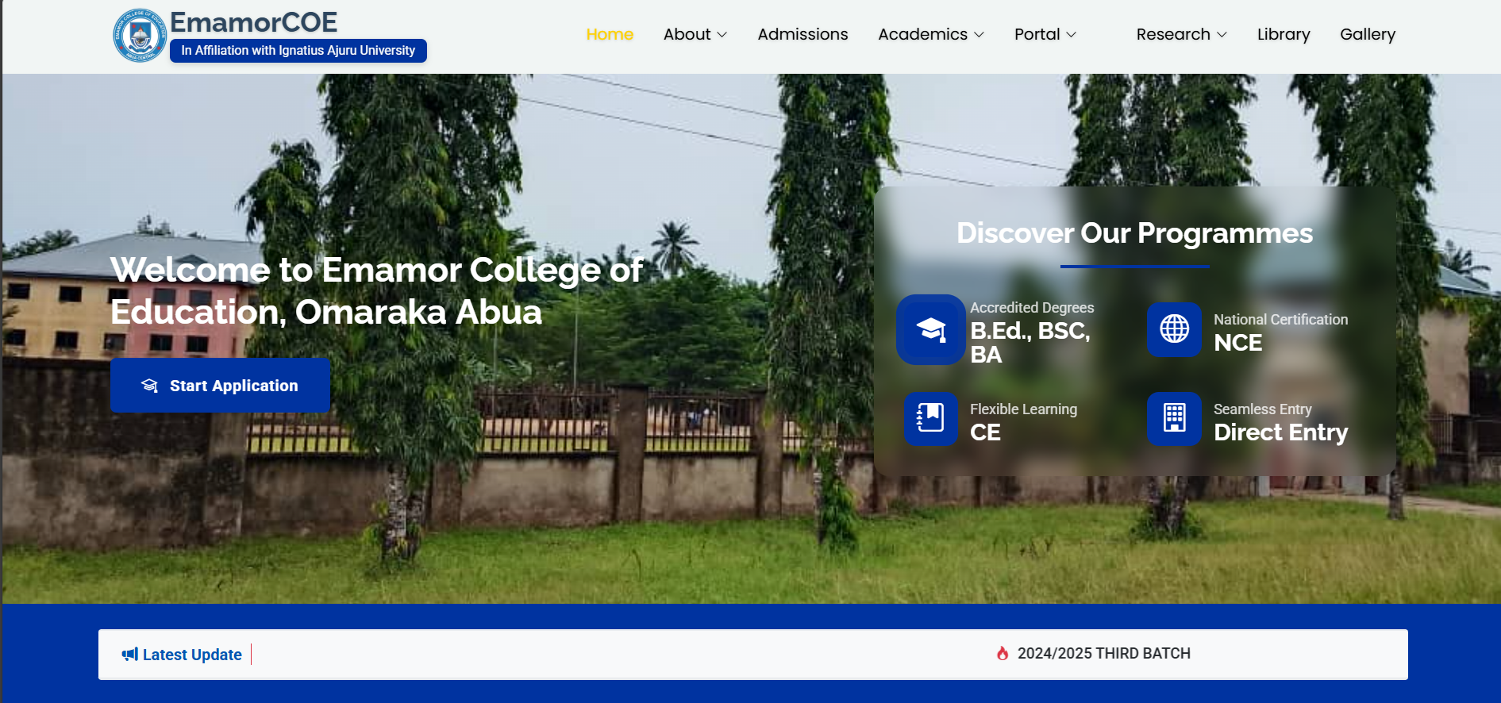Click the National Certification caption
Viewport: 1501px width, 703px height.
tap(1280, 320)
